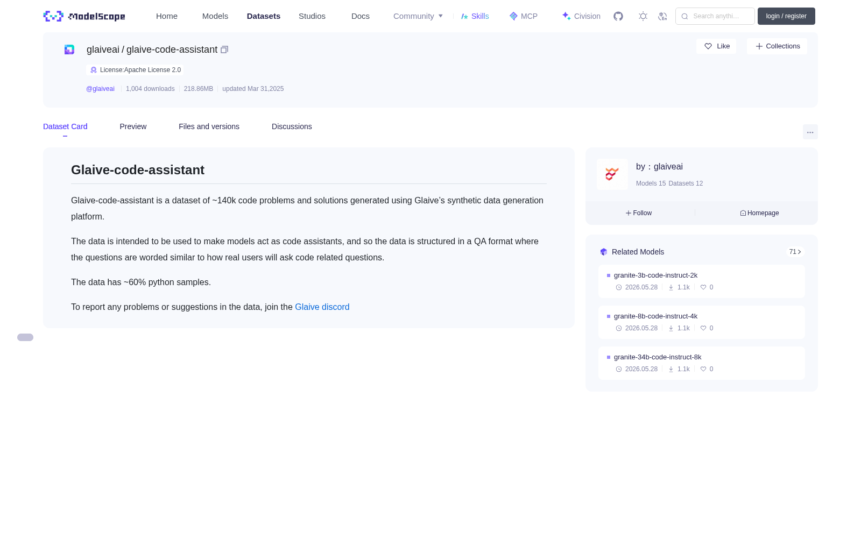The height and width of the screenshot is (538, 861).
Task: Click the floating pill handle at left edge
Action: pyautogui.click(x=25, y=337)
